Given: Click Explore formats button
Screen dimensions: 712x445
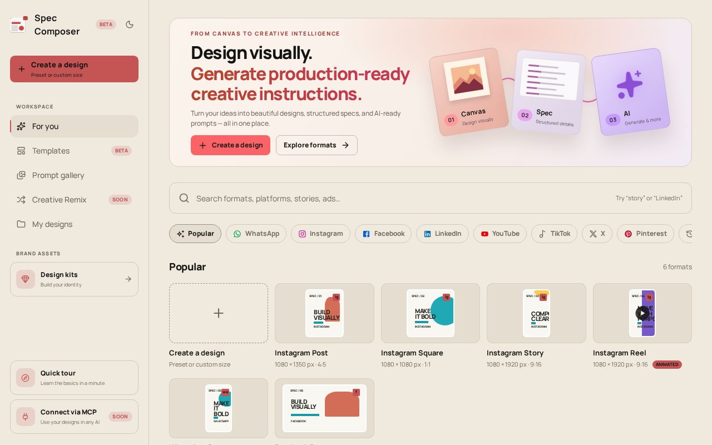Looking at the screenshot, I should pos(317,145).
